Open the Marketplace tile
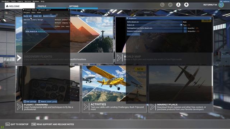The width and height of the screenshot is (230, 129). click(181, 89)
